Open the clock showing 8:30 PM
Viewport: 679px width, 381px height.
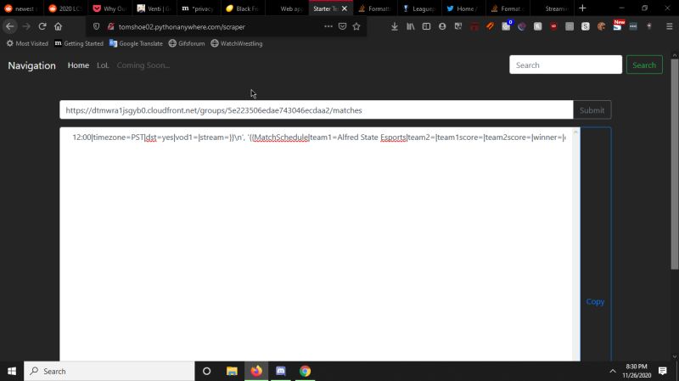(637, 371)
